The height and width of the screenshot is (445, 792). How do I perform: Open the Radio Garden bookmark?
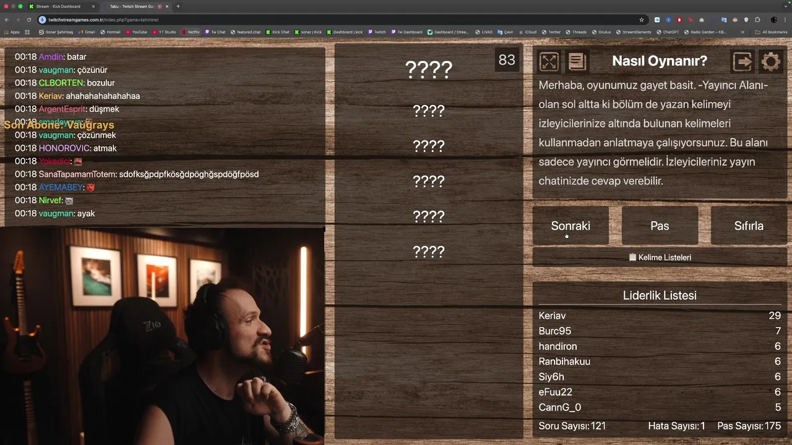705,32
